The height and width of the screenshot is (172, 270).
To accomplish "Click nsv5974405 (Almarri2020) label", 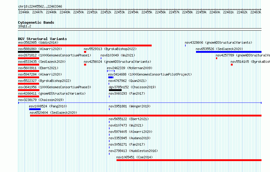I will [130, 132].
